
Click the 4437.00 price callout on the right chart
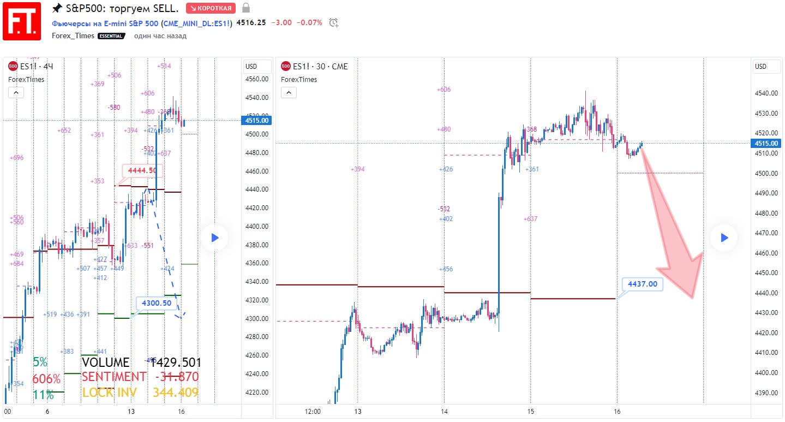tap(643, 284)
